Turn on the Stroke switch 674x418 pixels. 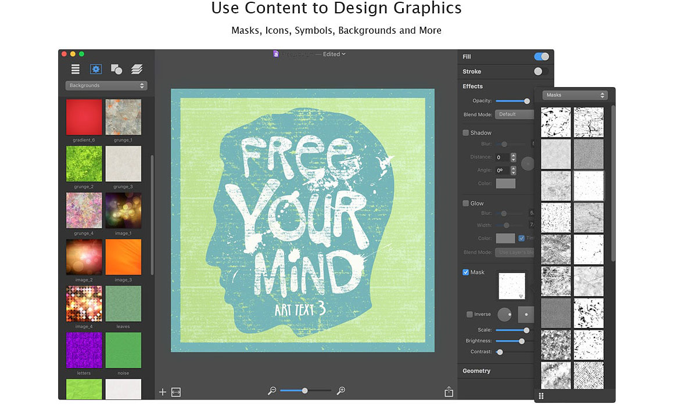pos(541,71)
